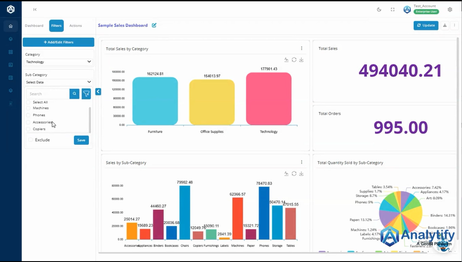Show chart insights for Total Sales by Category
462x262 pixels.
point(286,60)
